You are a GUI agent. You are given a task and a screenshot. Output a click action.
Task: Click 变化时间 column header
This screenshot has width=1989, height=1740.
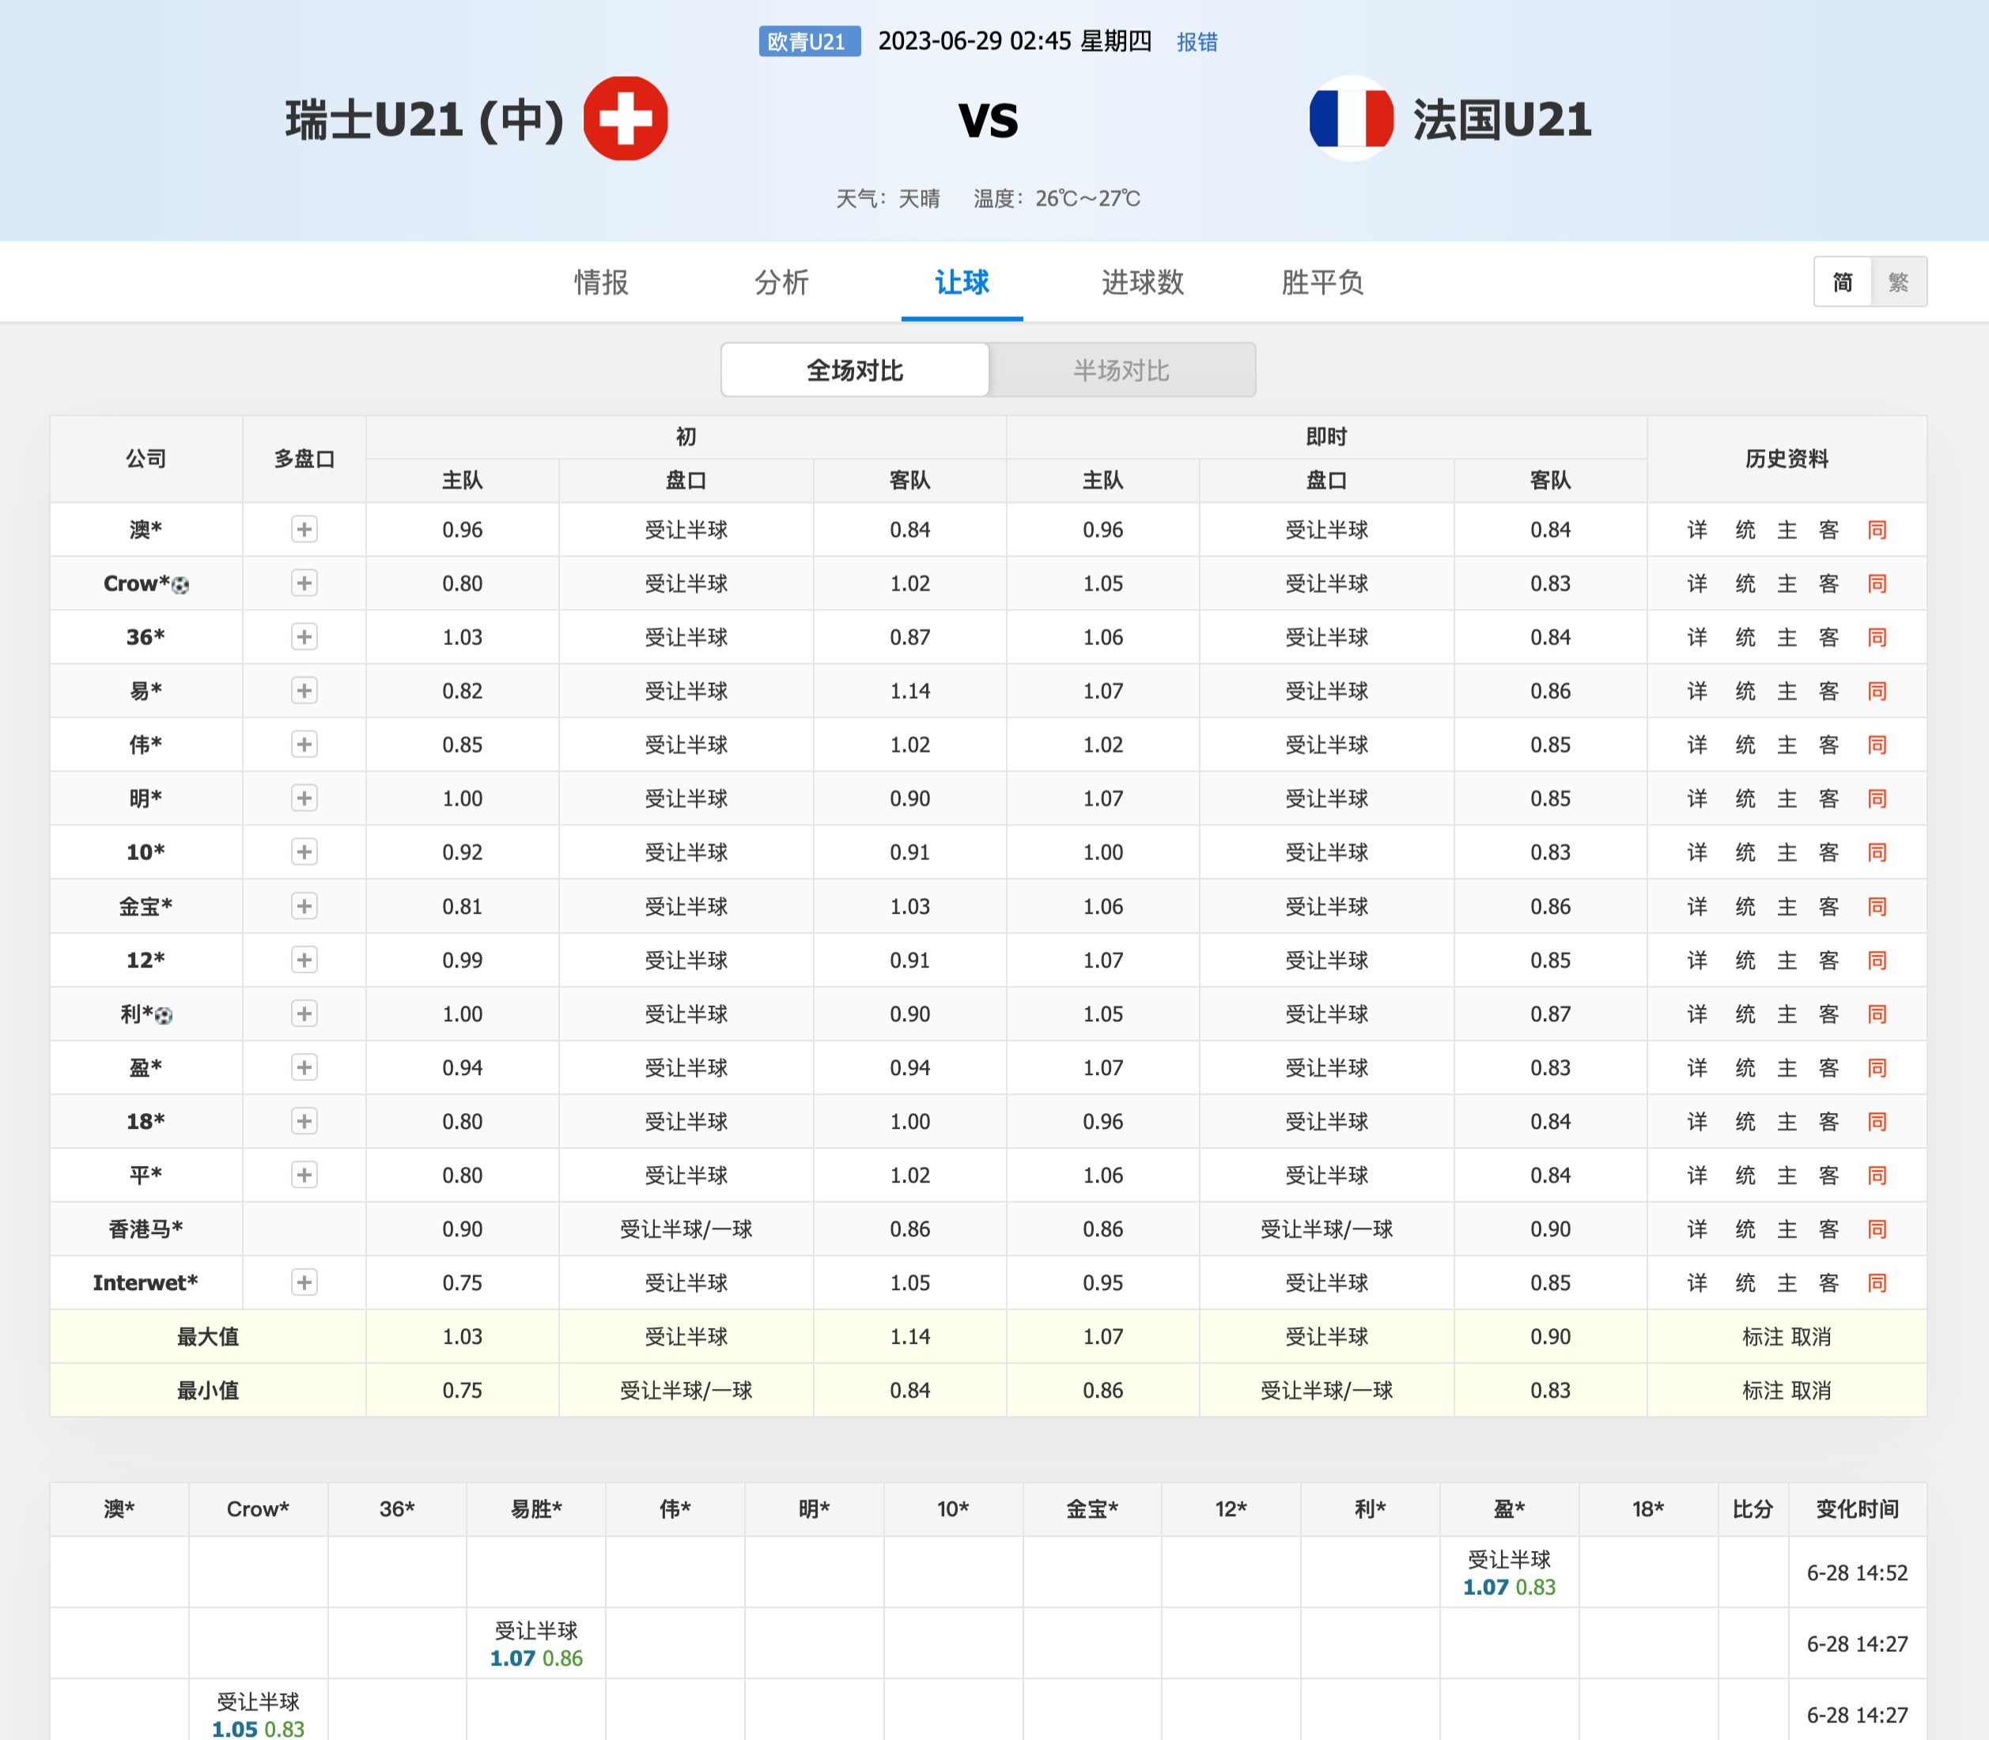1857,1509
